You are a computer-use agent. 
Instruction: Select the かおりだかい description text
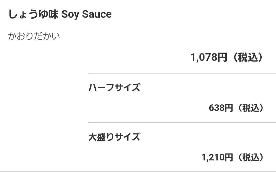pyautogui.click(x=34, y=36)
